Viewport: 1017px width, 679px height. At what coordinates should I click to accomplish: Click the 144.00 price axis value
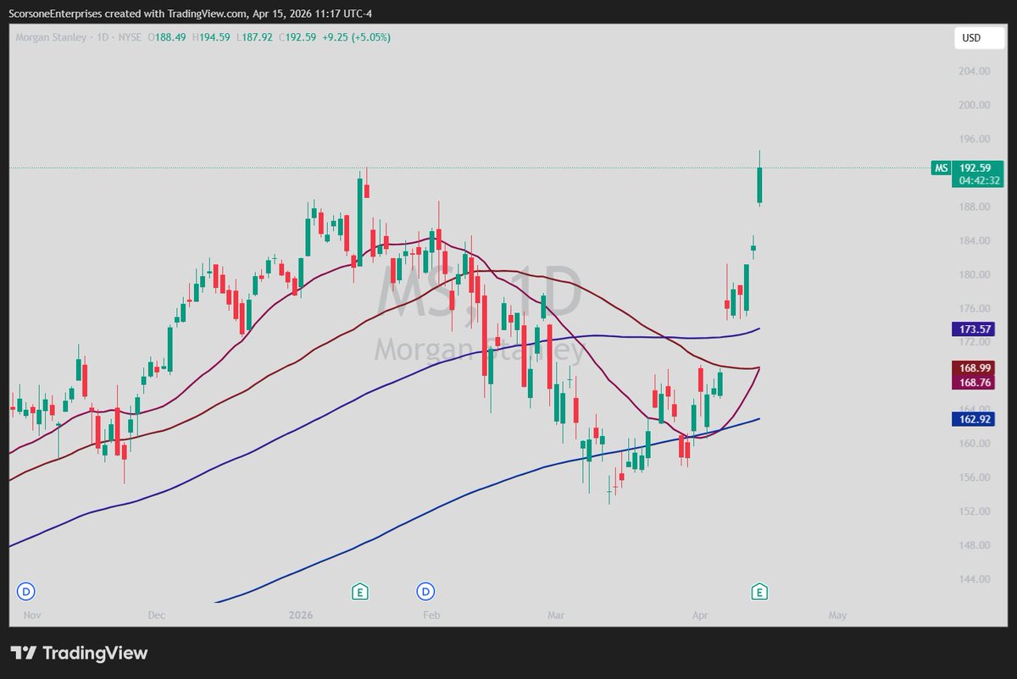[975, 579]
